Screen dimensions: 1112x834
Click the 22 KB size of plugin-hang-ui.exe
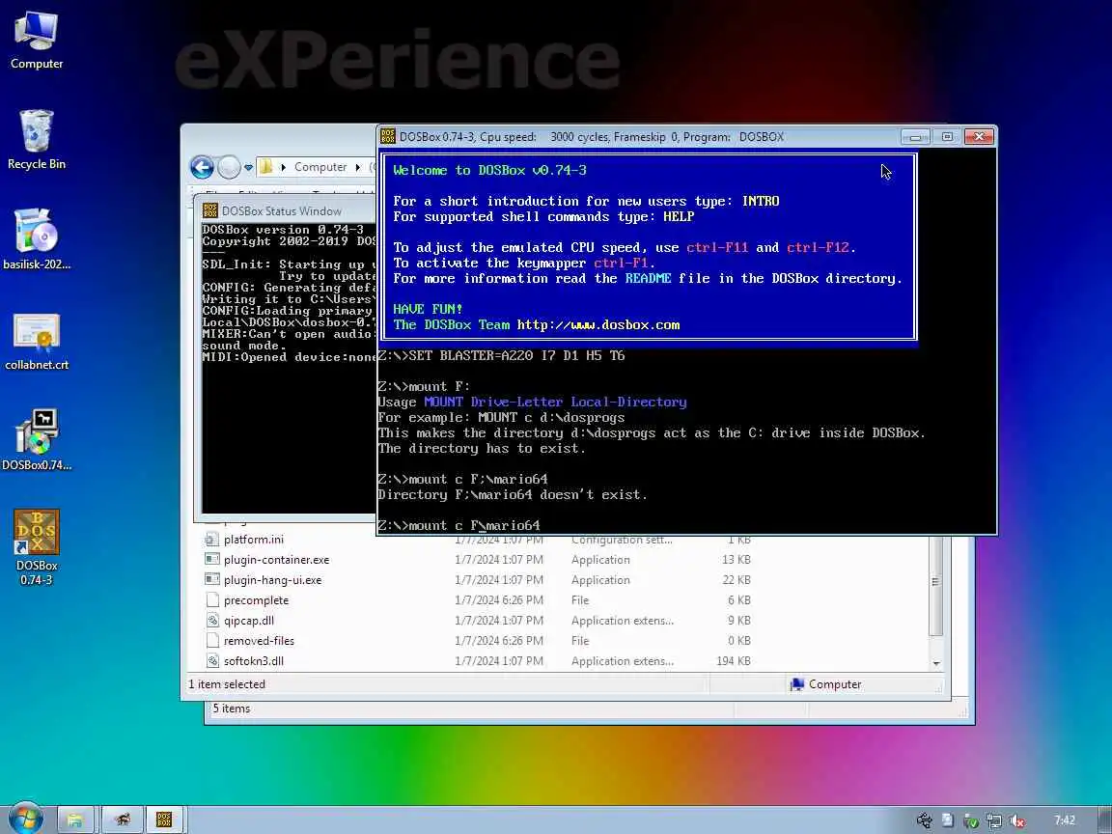click(737, 580)
